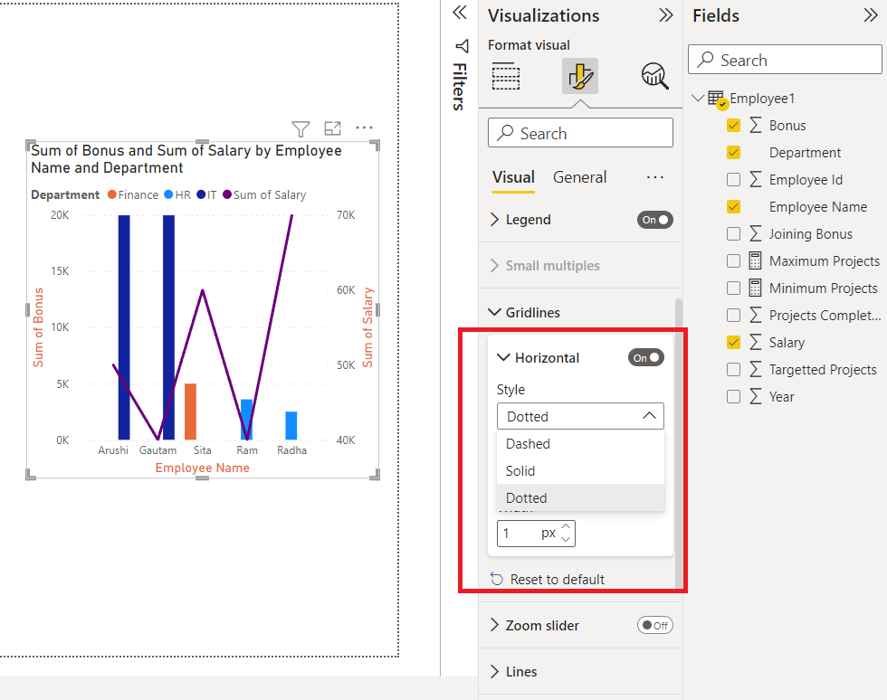Select the orange Sita bar in chart
Image resolution: width=887 pixels, height=700 pixels.
tap(191, 411)
